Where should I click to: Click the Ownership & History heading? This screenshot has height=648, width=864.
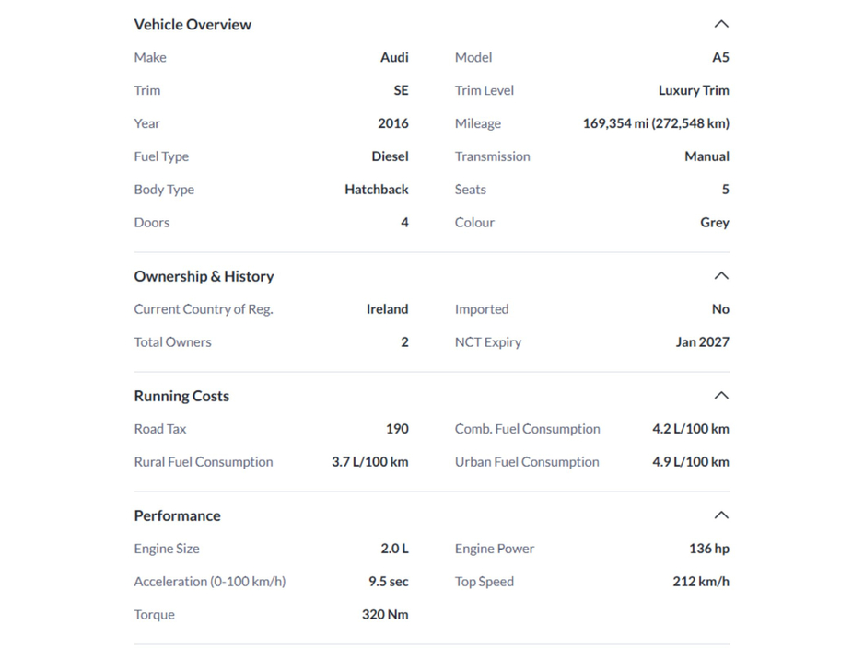[204, 276]
